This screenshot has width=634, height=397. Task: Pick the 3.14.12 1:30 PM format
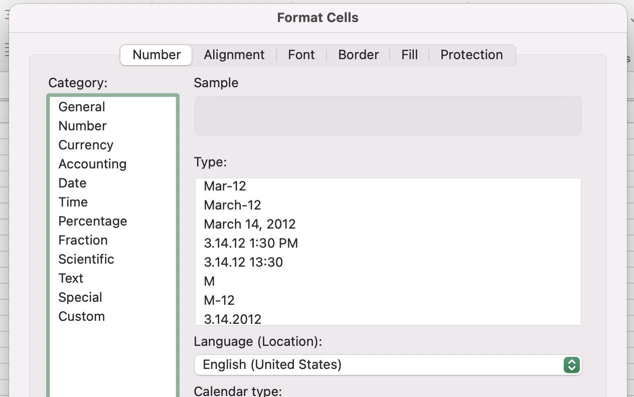pos(251,243)
